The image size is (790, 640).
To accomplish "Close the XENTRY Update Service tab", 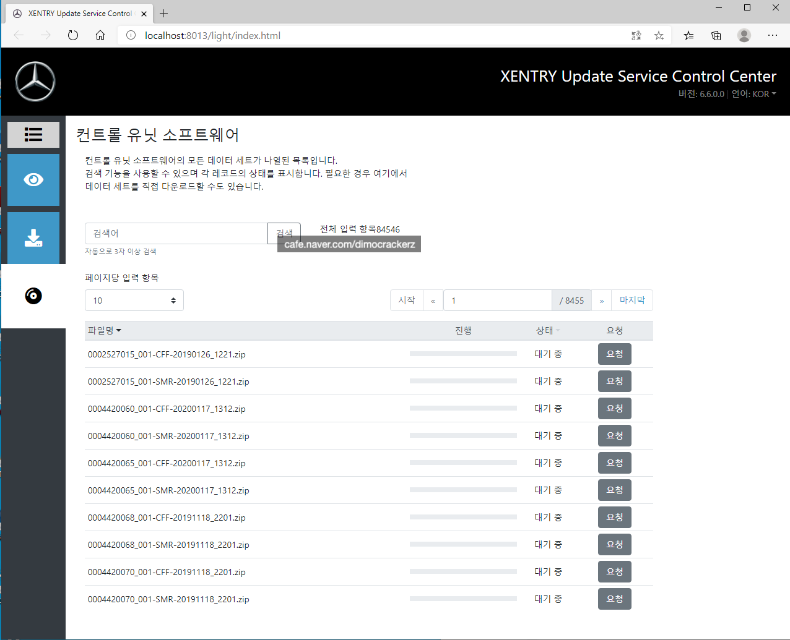I will point(144,14).
